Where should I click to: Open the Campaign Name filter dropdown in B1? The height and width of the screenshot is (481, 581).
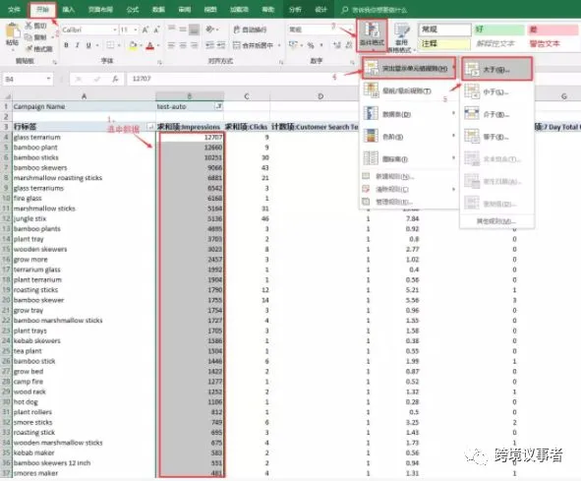click(x=218, y=106)
